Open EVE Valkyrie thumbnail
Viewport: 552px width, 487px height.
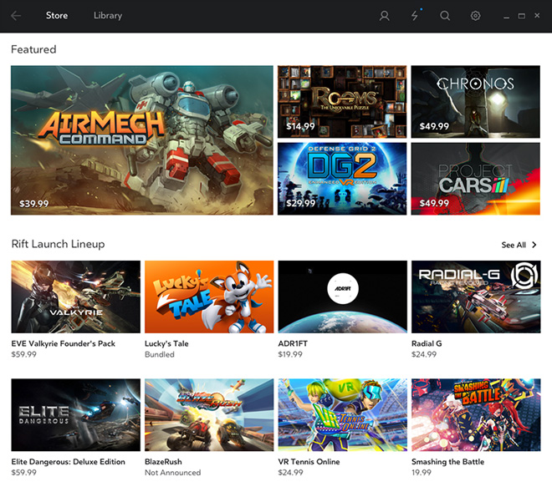[75, 297]
